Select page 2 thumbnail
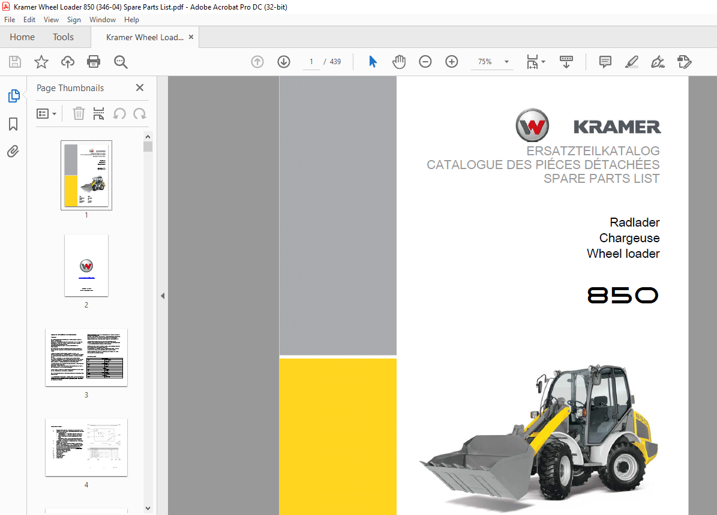 click(86, 266)
